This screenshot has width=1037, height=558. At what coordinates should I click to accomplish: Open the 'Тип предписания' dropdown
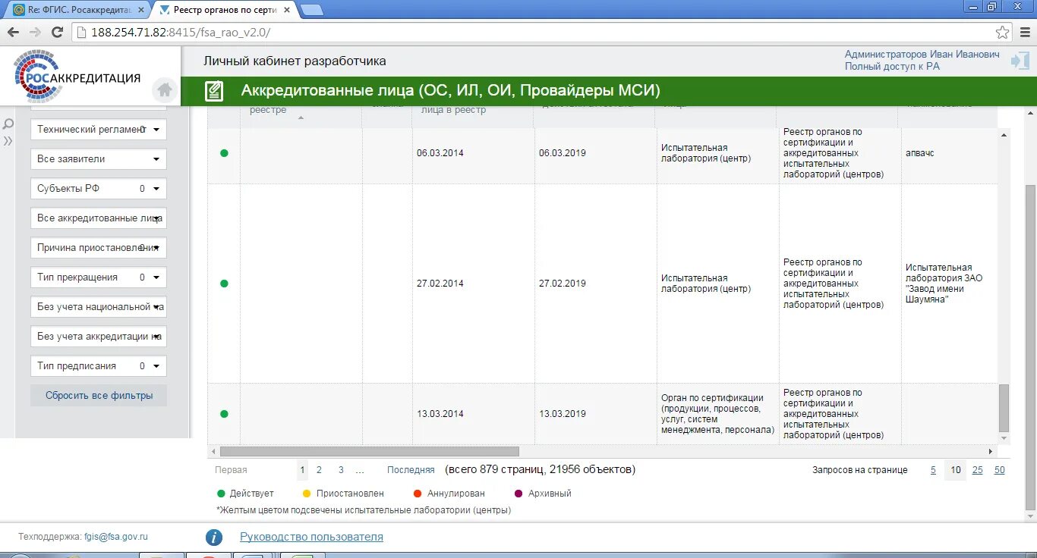[x=99, y=366]
